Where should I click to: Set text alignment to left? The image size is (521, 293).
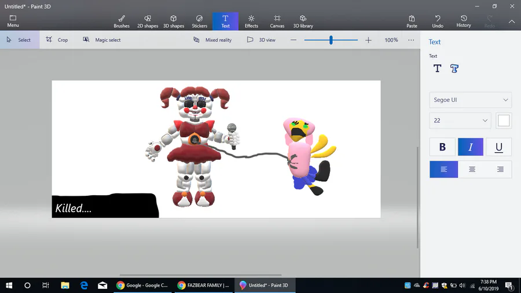point(443,170)
